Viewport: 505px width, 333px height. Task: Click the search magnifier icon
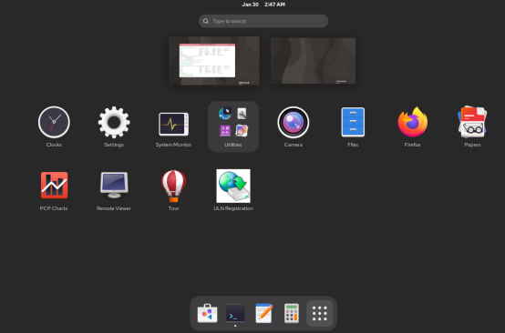point(206,21)
